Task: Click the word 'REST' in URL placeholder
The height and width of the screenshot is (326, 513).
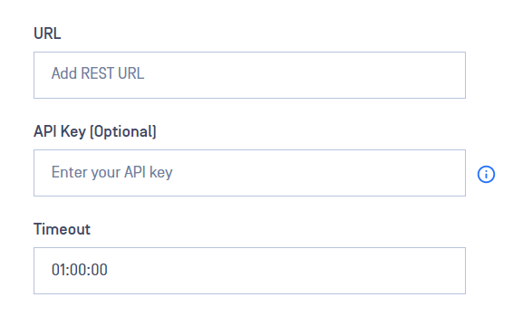Action: 97,73
